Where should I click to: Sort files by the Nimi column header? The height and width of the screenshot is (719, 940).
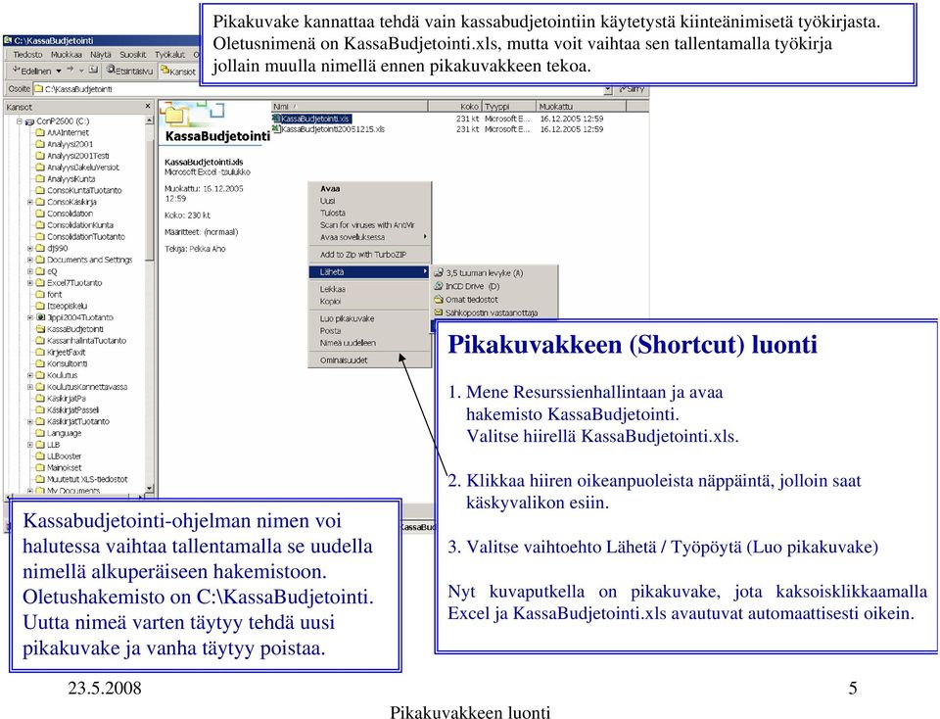350,106
